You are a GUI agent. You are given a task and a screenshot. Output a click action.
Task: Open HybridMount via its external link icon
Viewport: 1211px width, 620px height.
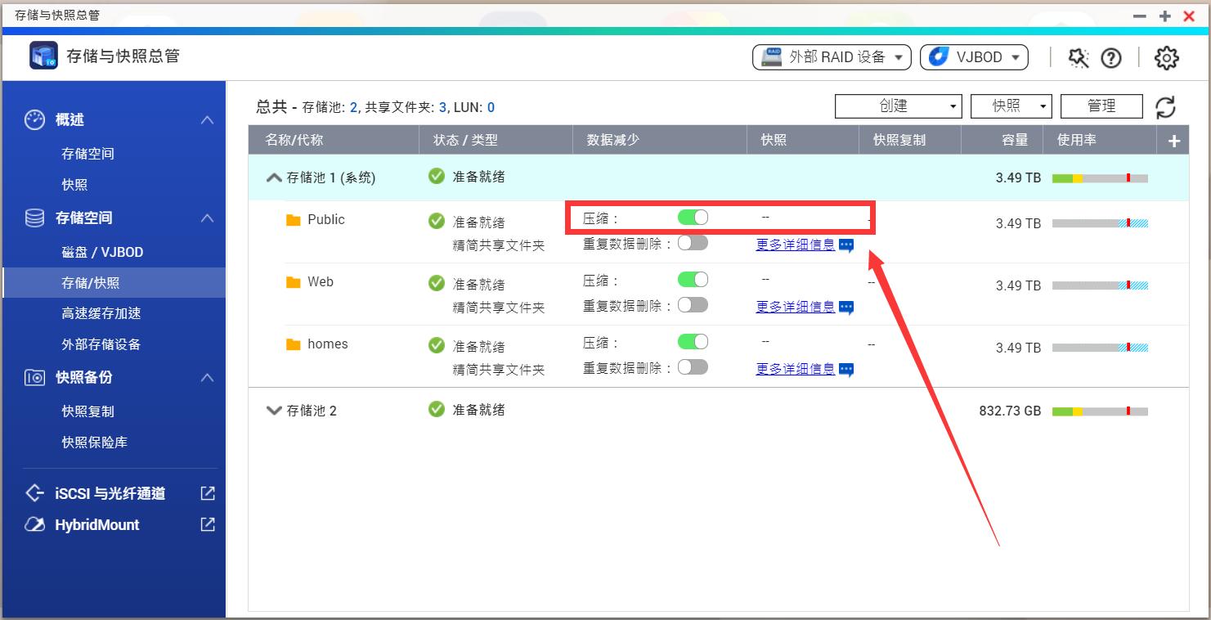coord(207,524)
